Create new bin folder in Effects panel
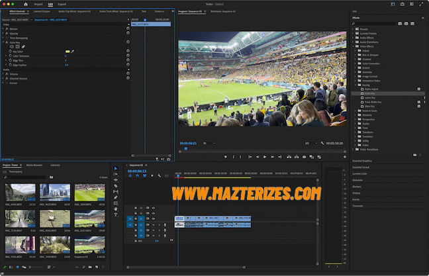Screen dimensions: 429x276 [415, 155]
